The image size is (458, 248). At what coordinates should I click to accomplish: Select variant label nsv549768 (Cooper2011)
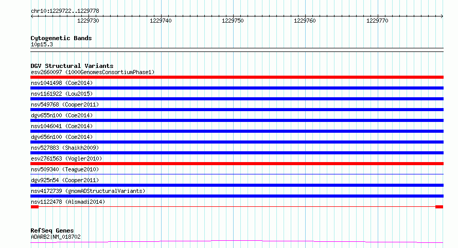tap(65, 104)
